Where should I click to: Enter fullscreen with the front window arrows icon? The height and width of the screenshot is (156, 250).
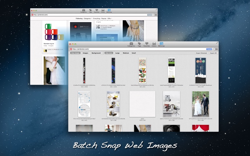pos(217,43)
